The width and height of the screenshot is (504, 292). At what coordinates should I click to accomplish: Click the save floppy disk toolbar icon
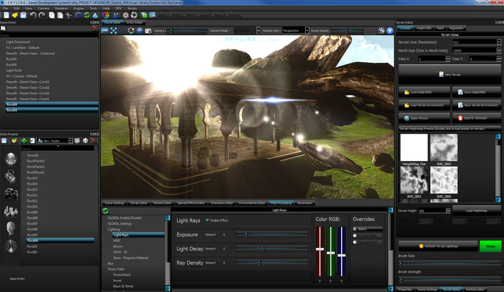pyautogui.click(x=23, y=15)
